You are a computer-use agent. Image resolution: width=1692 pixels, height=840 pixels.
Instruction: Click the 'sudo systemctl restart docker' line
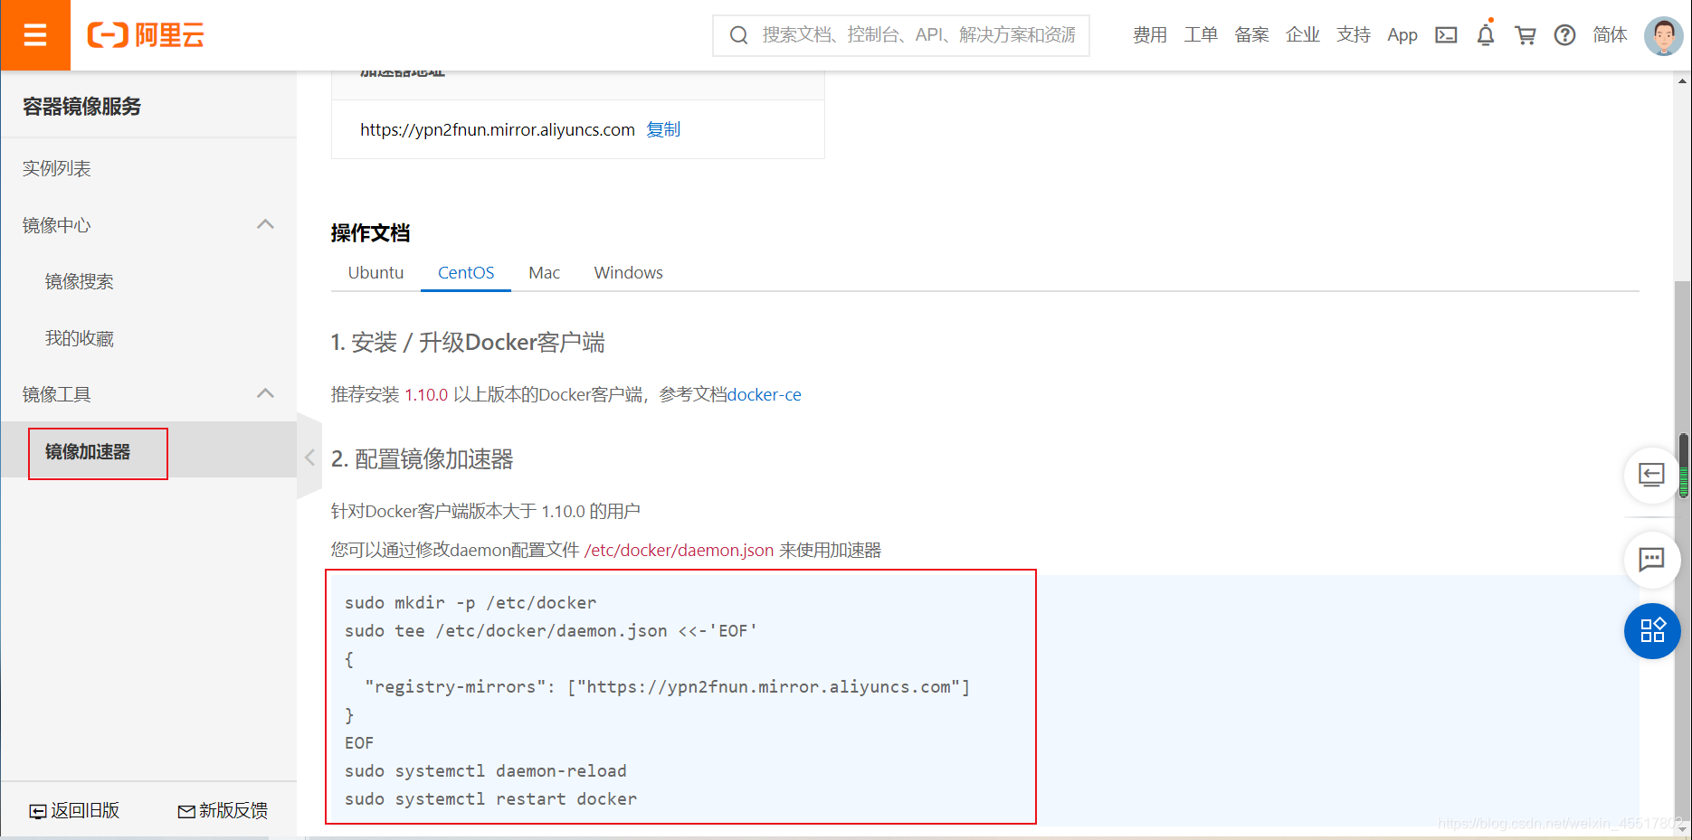[490, 798]
